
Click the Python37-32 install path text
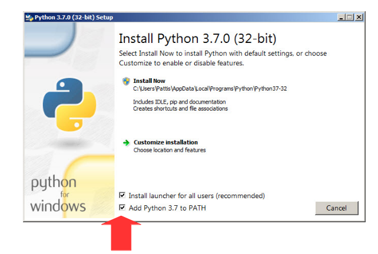210,89
